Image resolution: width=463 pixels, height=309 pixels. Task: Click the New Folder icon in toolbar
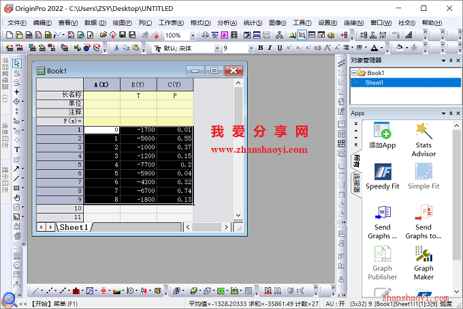click(x=19, y=35)
